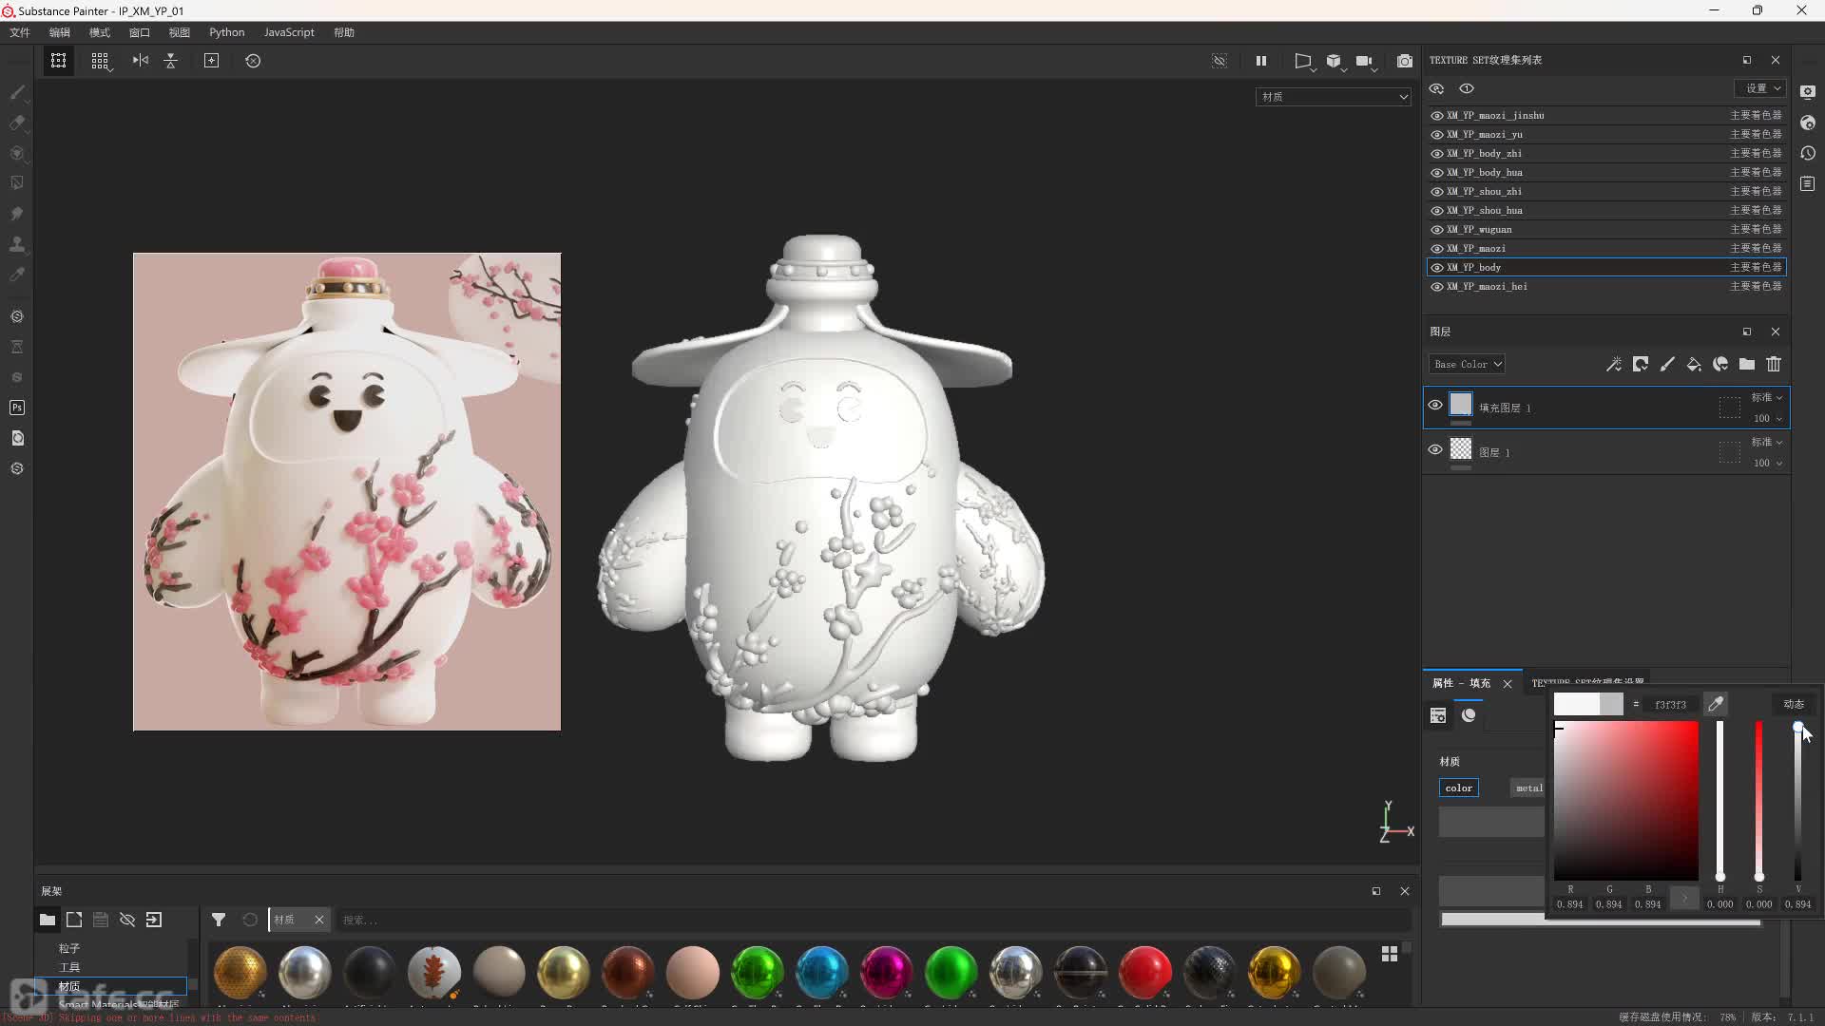The height and width of the screenshot is (1026, 1825).
Task: Toggle shelf grid size view icon
Action: (x=1390, y=954)
